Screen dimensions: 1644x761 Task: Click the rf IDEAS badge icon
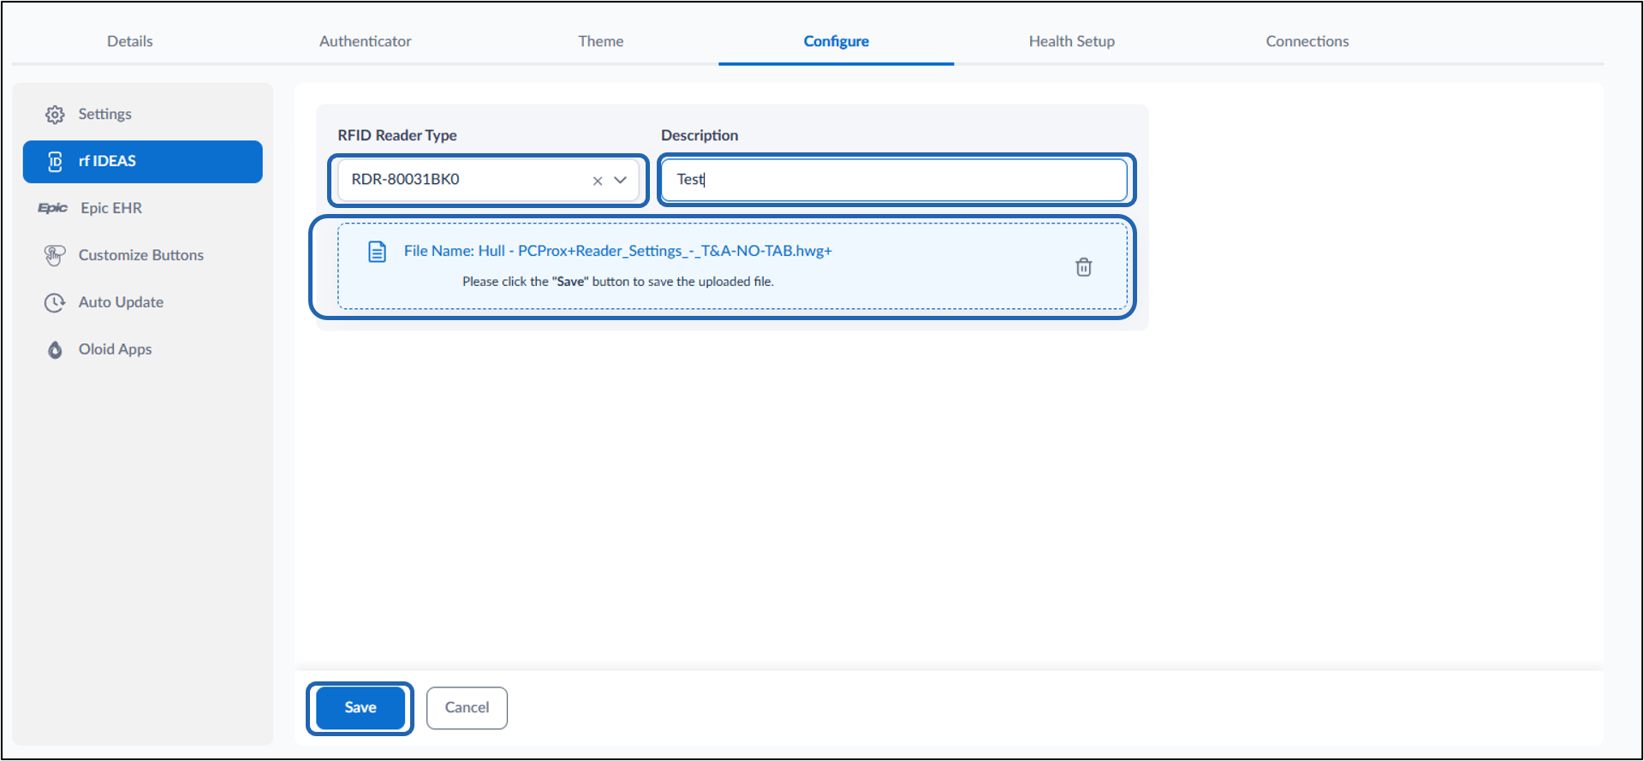point(55,162)
